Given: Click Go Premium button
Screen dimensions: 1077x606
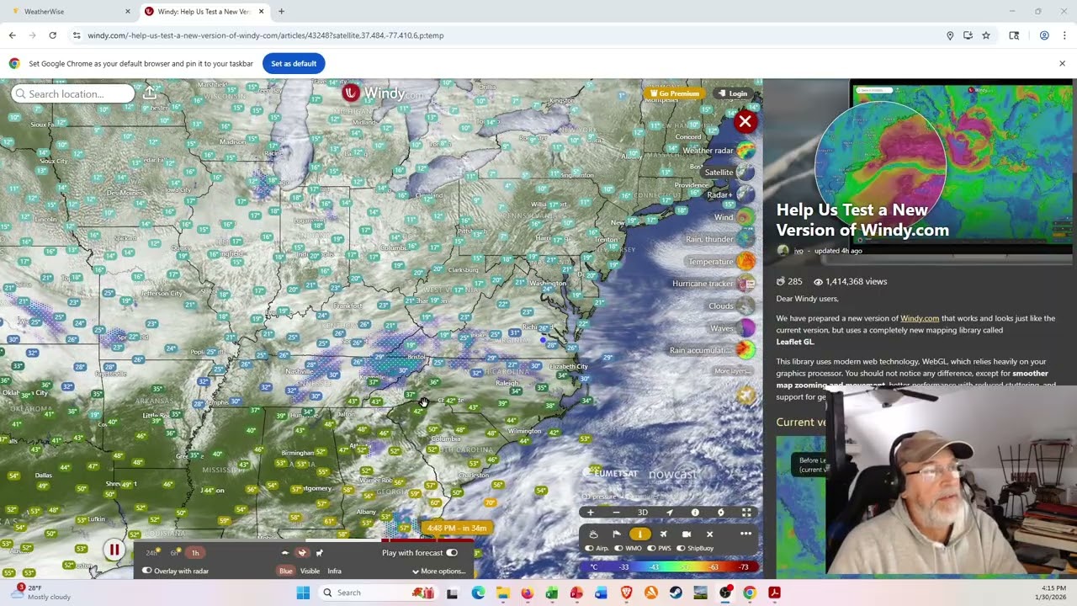Looking at the screenshot, I should click(x=673, y=93).
